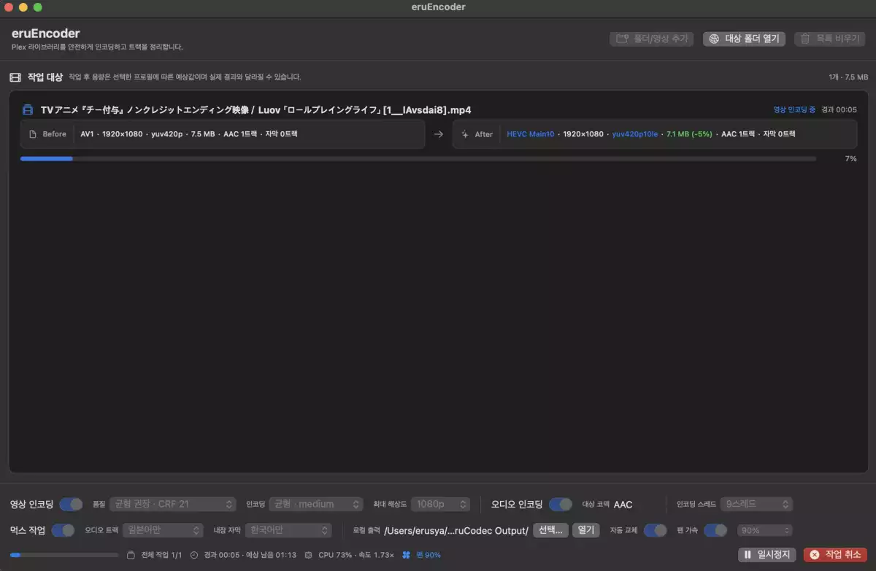The height and width of the screenshot is (571, 876).
Task: Click the document icon next to Before
Action: pos(33,134)
